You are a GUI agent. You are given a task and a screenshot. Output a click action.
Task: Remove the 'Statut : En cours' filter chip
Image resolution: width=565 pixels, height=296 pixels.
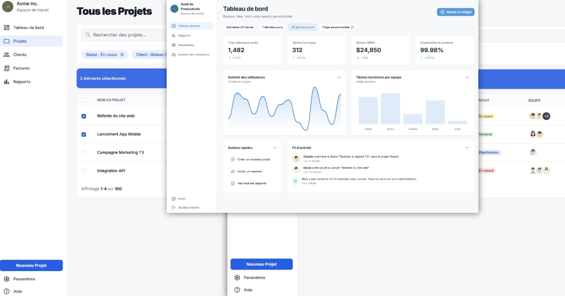click(122, 55)
